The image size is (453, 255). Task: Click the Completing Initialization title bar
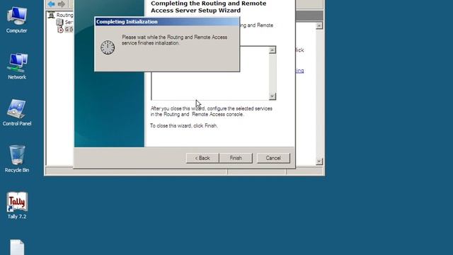167,22
